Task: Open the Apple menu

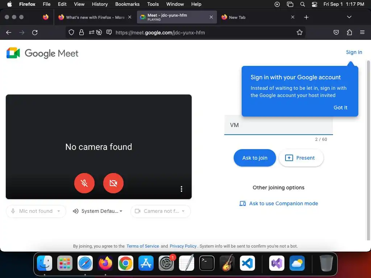Action: 9,4
